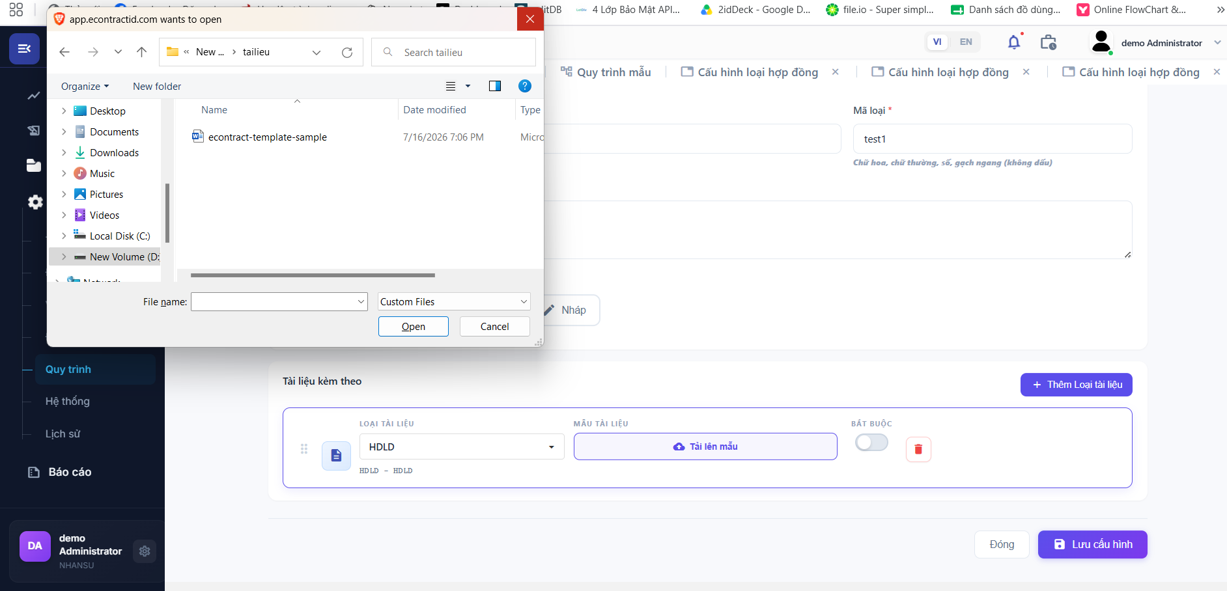Collapse the sidebar menu icon
The width and height of the screenshot is (1227, 591).
(24, 49)
